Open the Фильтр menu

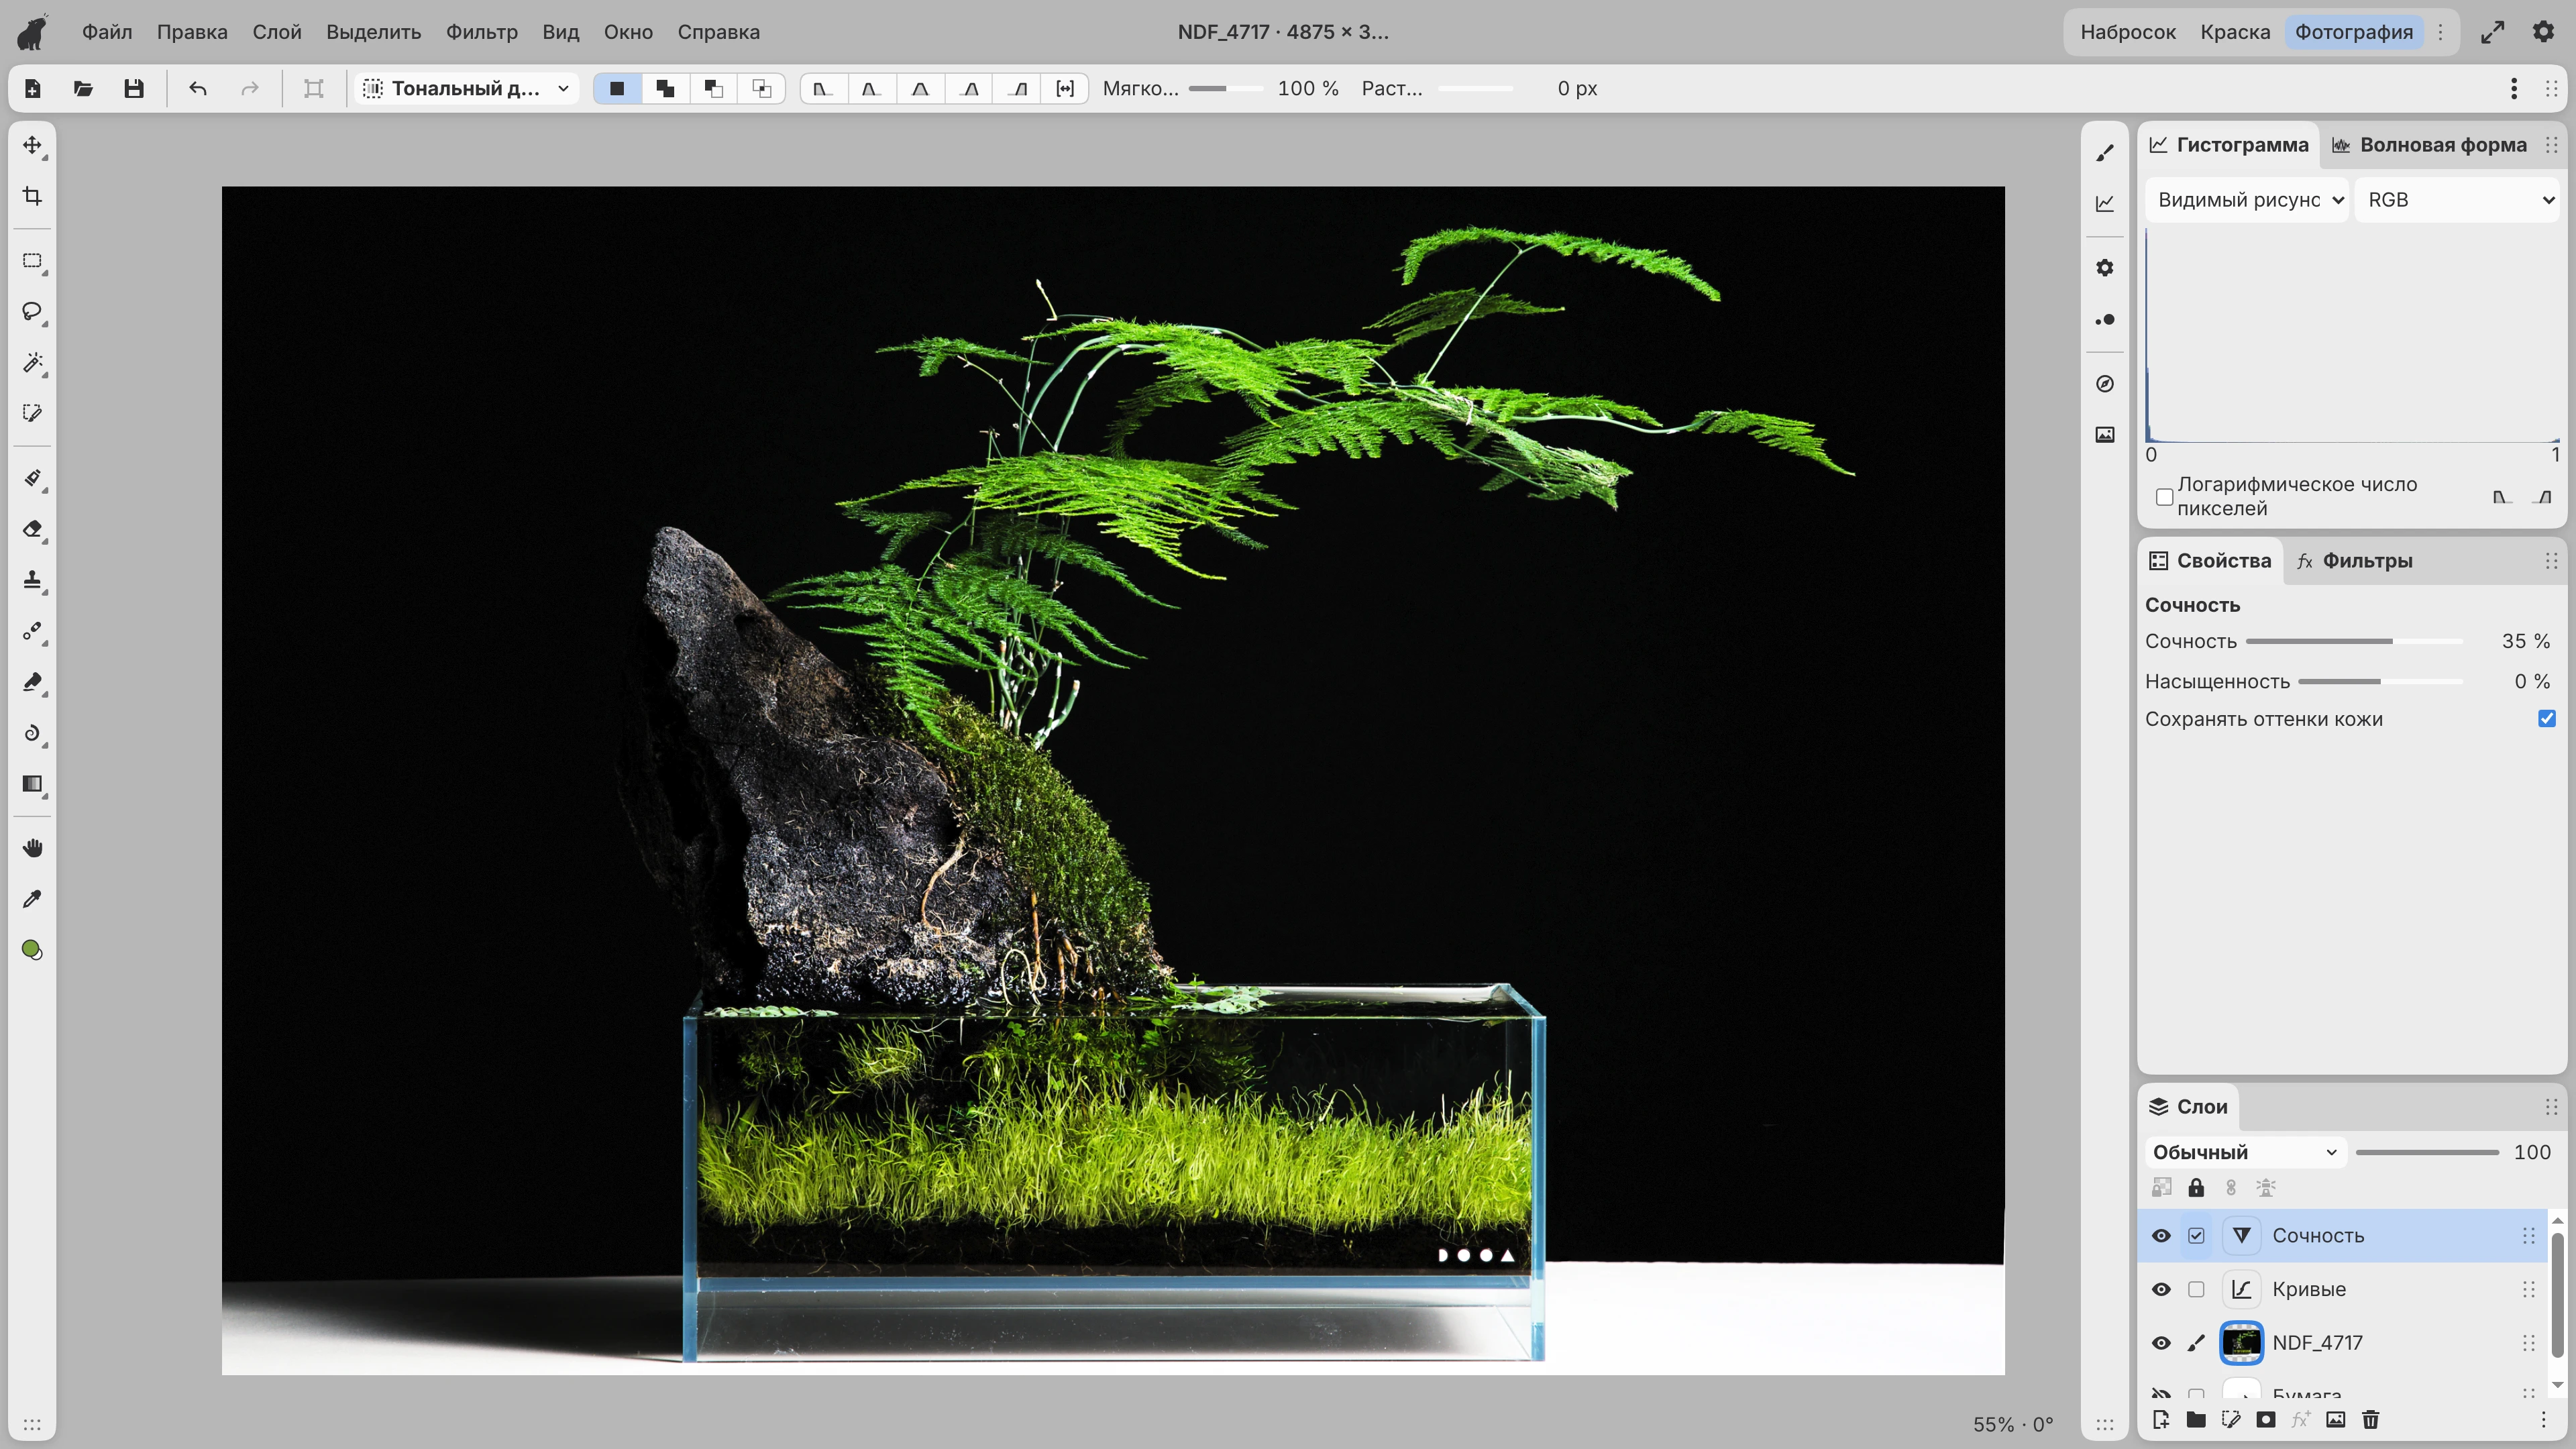click(482, 32)
